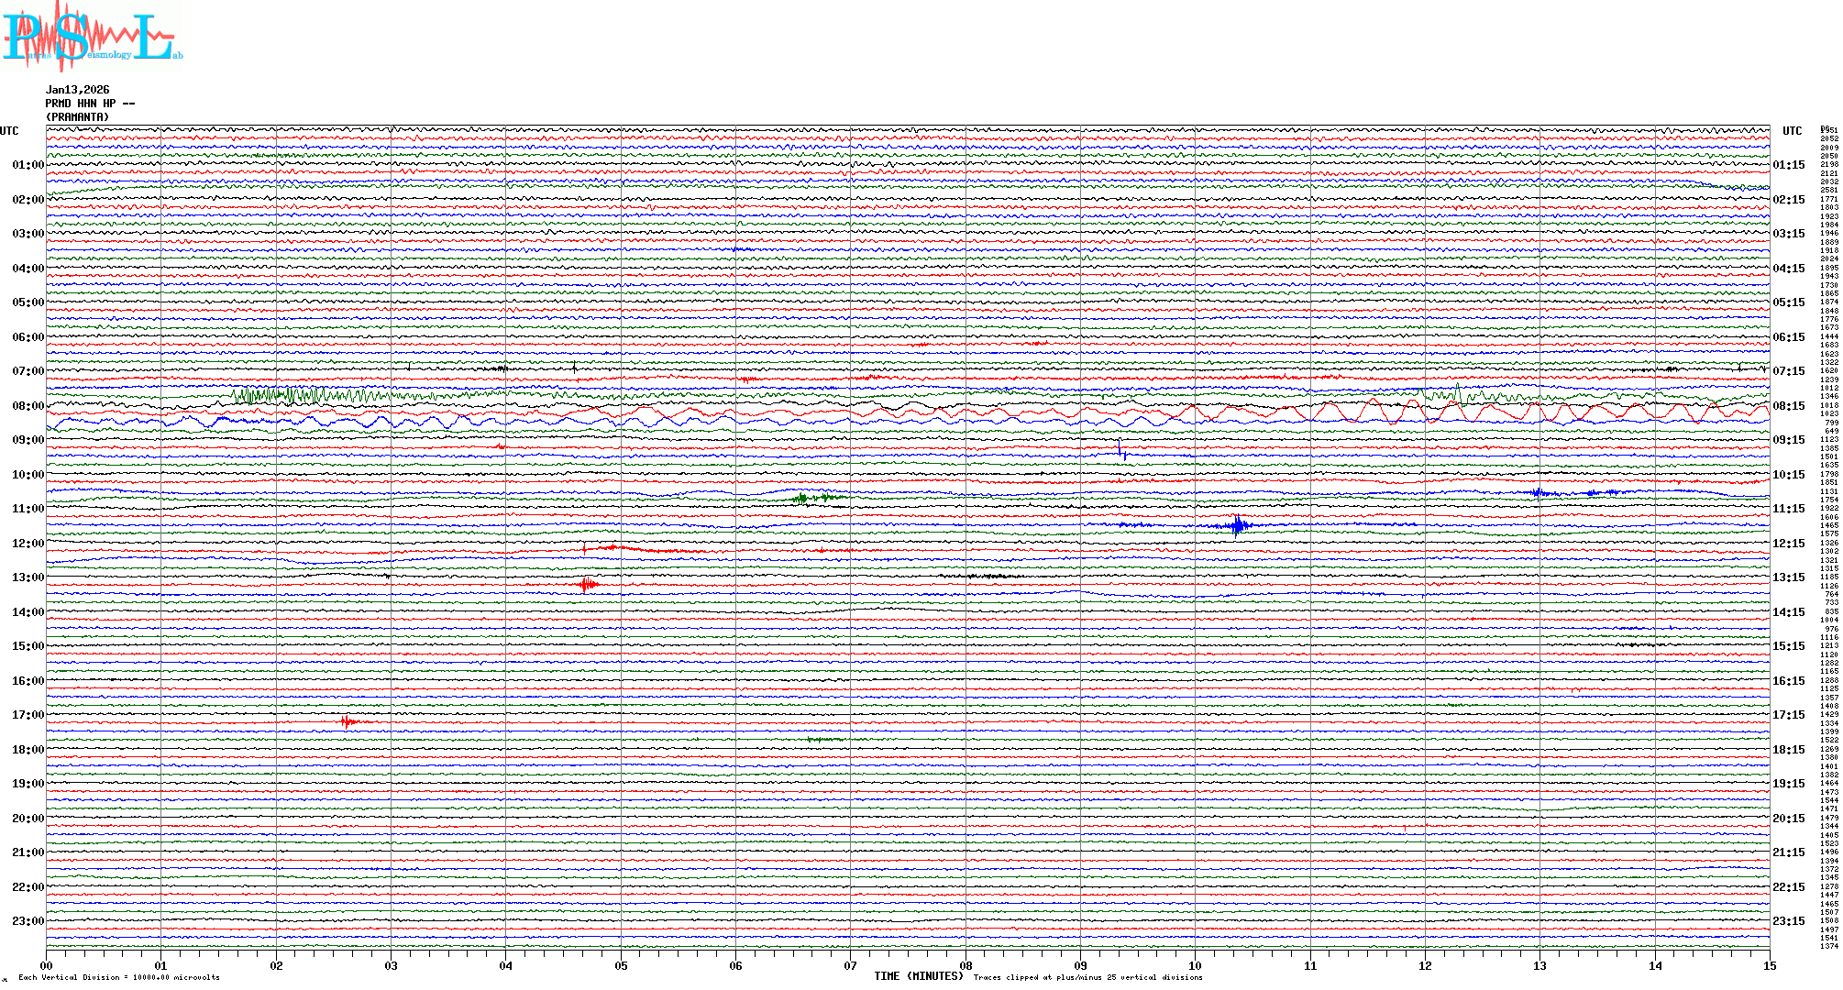Click the traces clipped footnote text
Screen dimensions: 1843x990
[x=1087, y=977]
